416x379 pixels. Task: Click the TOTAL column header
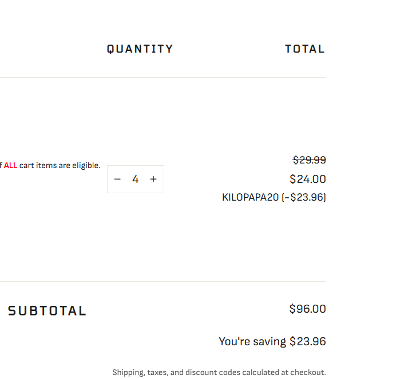[x=304, y=49]
